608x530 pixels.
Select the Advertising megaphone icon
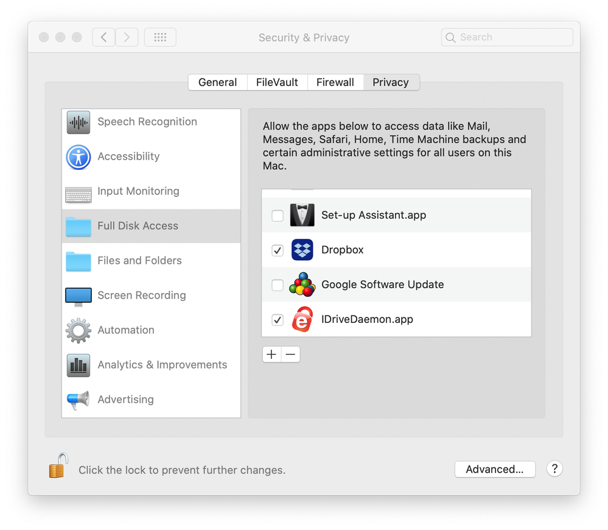coord(79,400)
